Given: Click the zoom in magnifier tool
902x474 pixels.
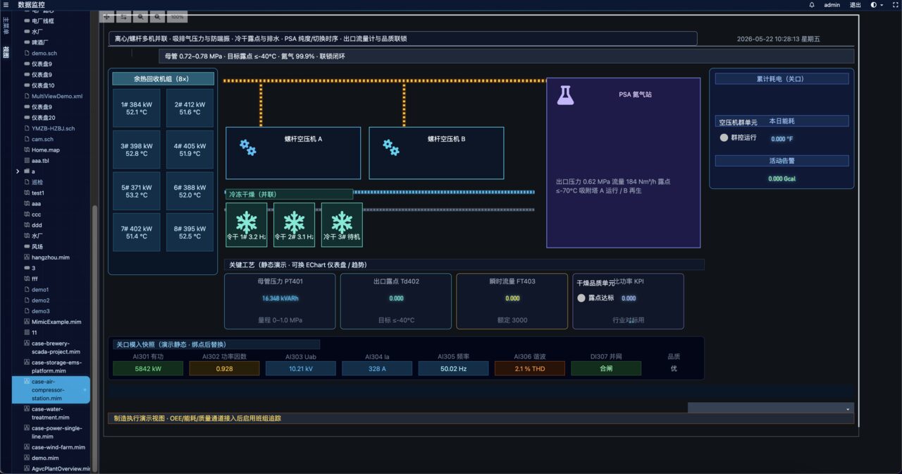Looking at the screenshot, I should [x=141, y=16].
